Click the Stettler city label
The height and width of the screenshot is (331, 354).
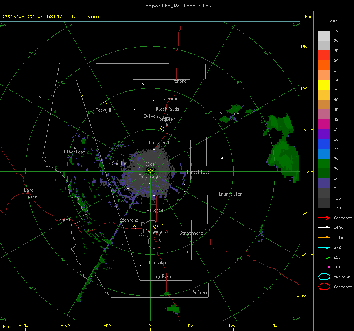point(229,114)
